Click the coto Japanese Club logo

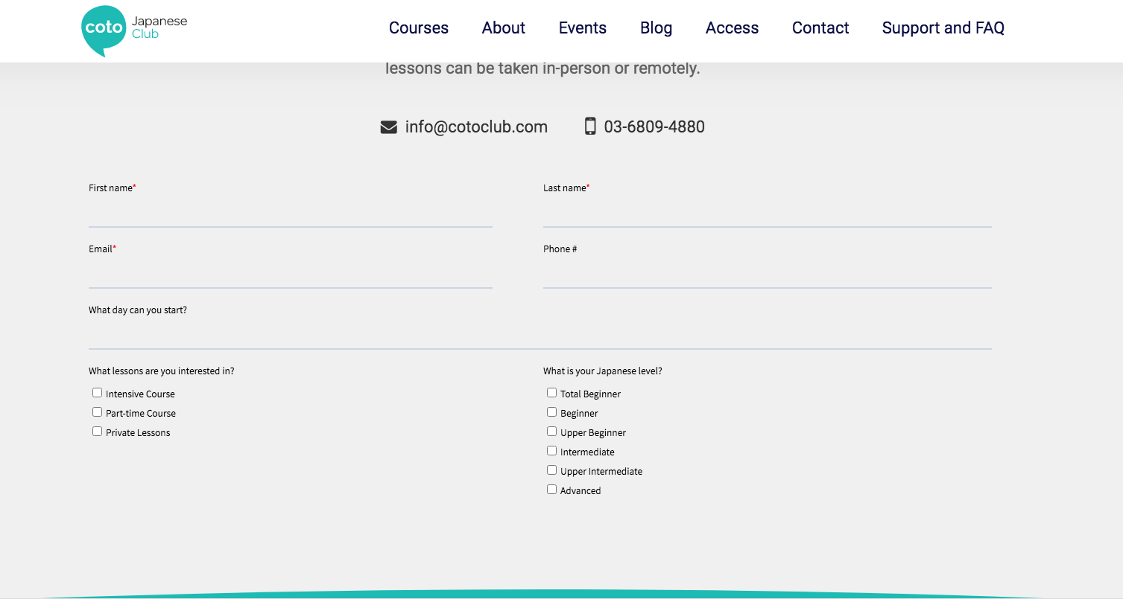[x=134, y=31]
